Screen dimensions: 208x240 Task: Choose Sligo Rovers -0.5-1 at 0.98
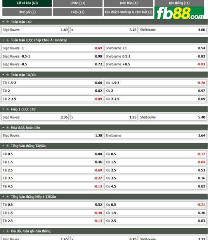click(52, 56)
